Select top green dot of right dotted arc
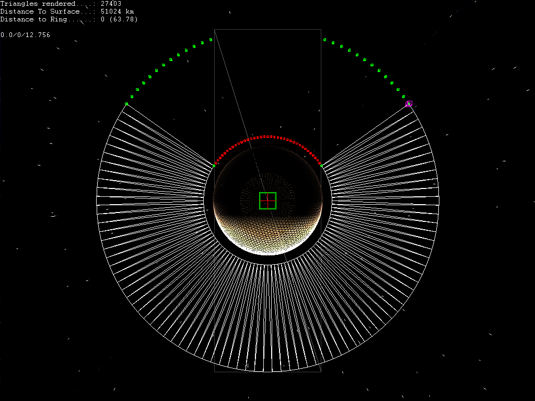 (x=324, y=39)
